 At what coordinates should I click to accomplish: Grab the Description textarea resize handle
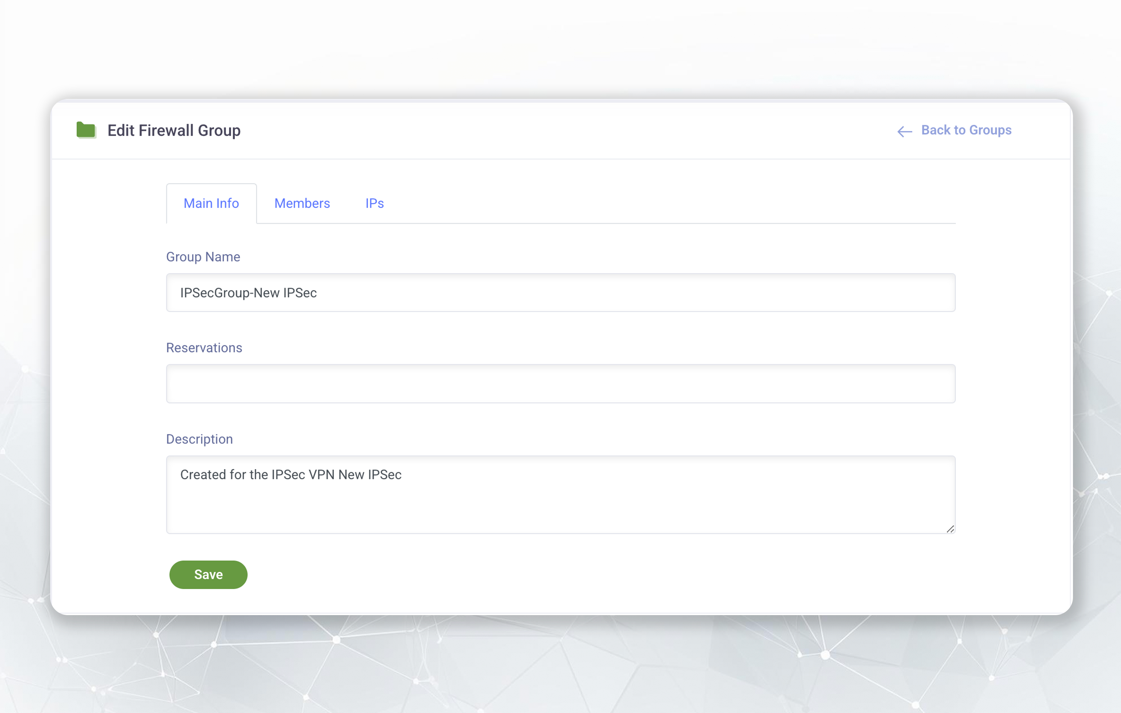pyautogui.click(x=950, y=529)
